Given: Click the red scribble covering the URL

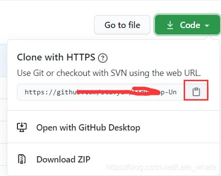Looking at the screenshot, I should [x=119, y=91].
